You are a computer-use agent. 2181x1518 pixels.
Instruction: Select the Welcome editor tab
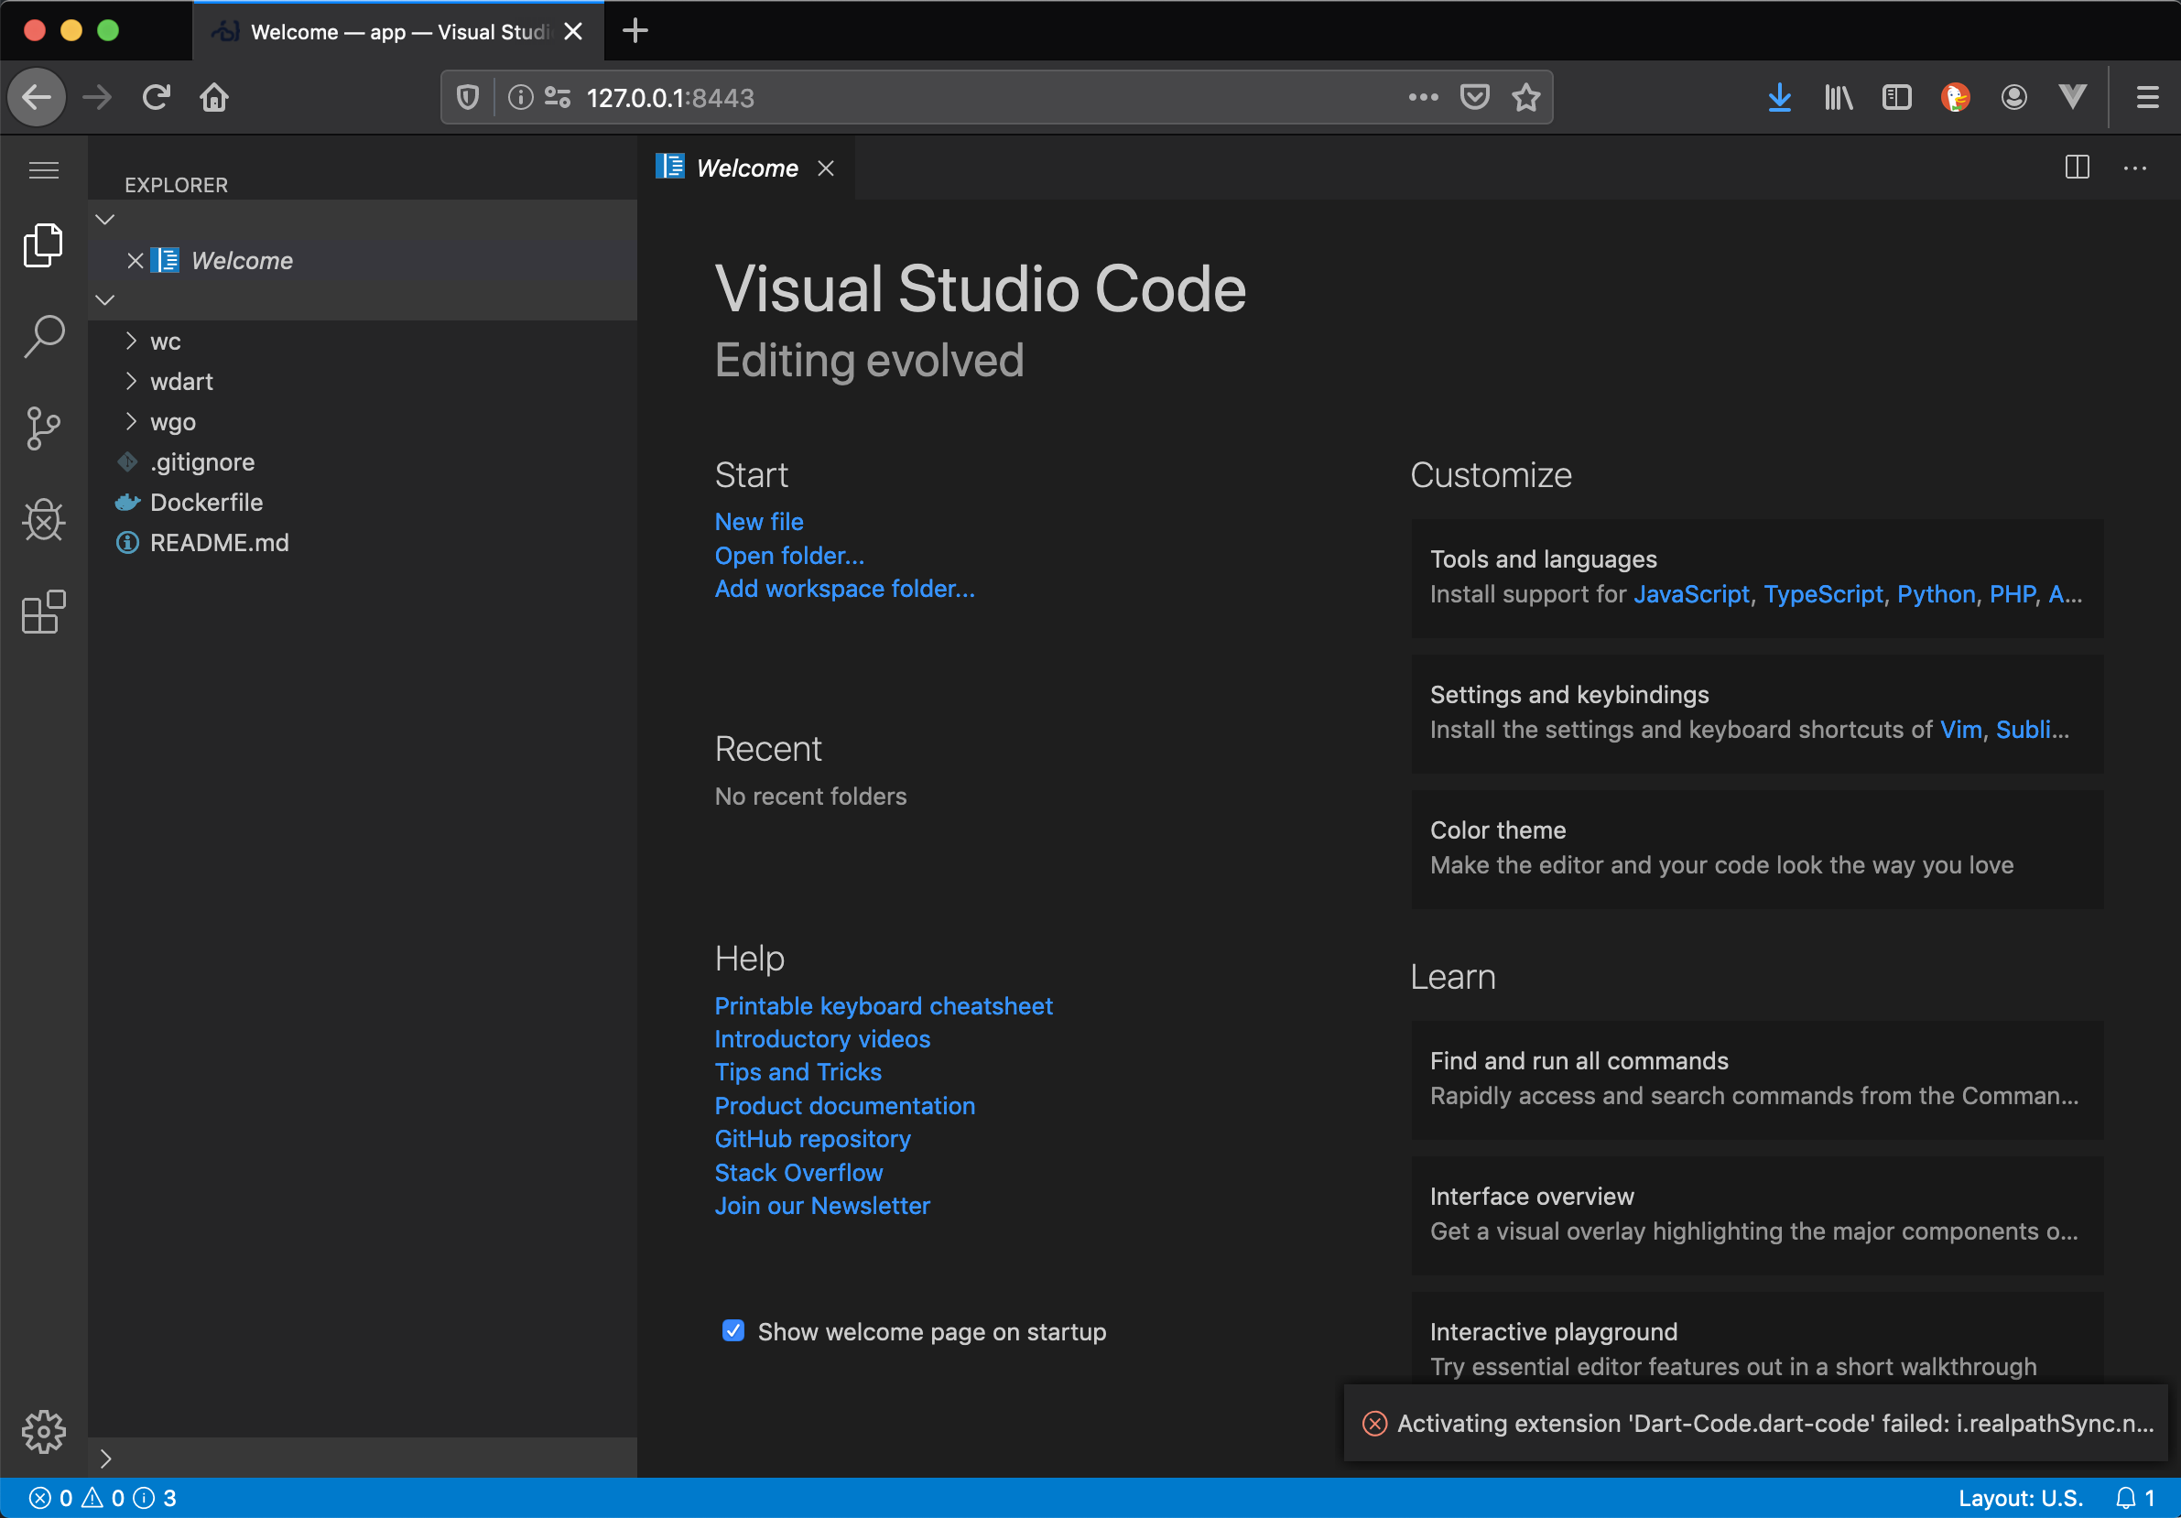[747, 168]
